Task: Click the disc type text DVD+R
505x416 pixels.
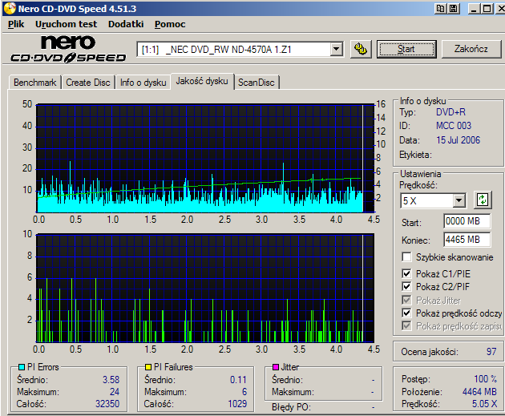Action: click(x=450, y=112)
